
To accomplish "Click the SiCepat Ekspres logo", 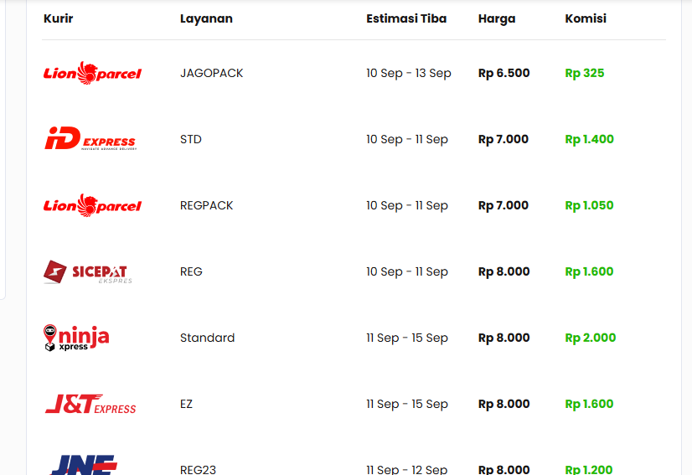I will pos(88,271).
